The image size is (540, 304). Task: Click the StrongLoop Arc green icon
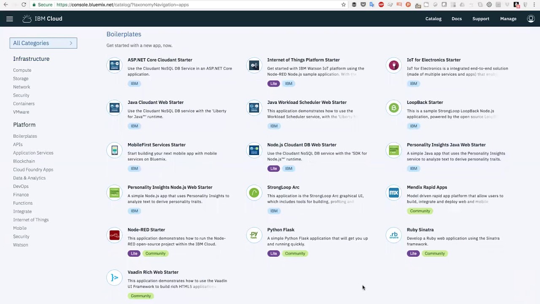254,193
